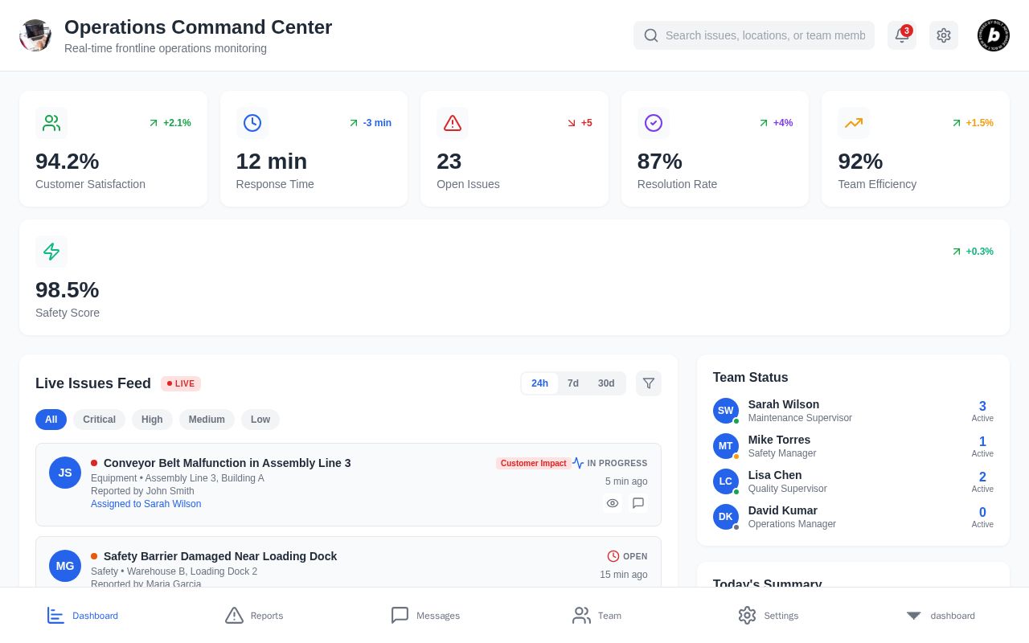Select David Kumar in Team Status

tap(853, 517)
